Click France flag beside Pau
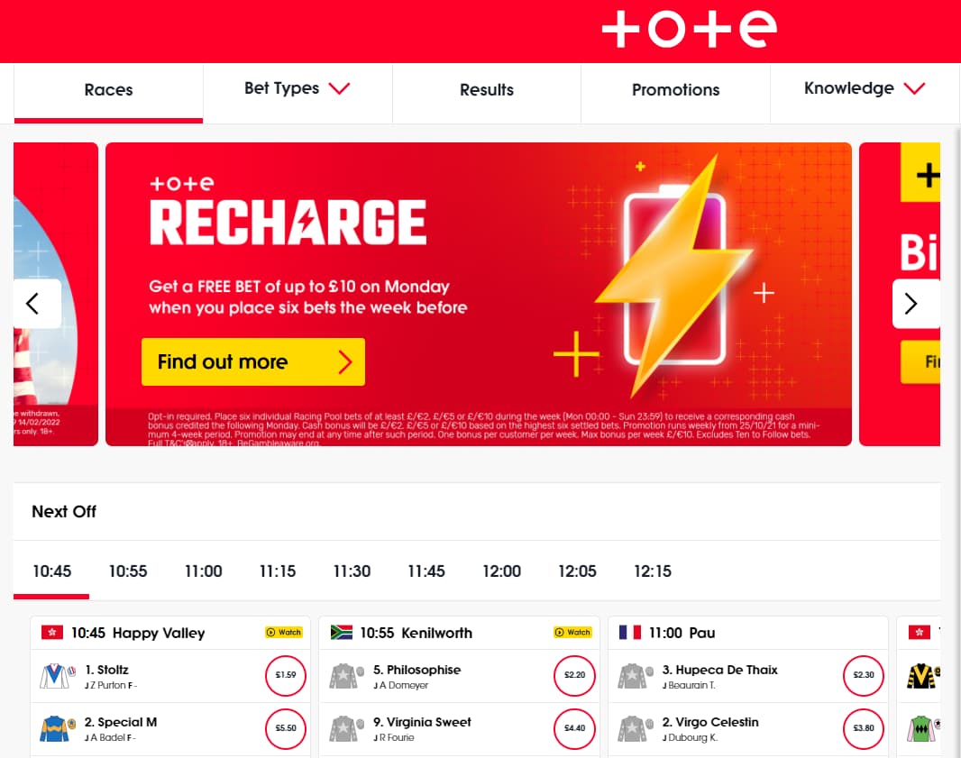Image resolution: width=961 pixels, height=758 pixels. coord(629,633)
